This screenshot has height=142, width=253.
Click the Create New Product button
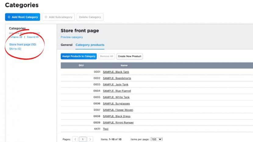(x=130, y=56)
